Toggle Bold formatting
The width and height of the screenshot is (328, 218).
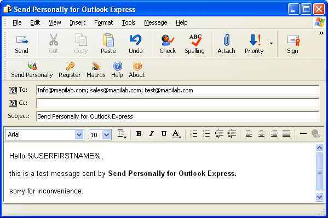tap(139, 134)
